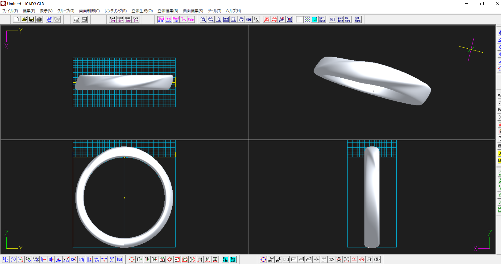The image size is (501, 264).
Task: Zoom out with blue magnifier minus
Action: pos(211,19)
